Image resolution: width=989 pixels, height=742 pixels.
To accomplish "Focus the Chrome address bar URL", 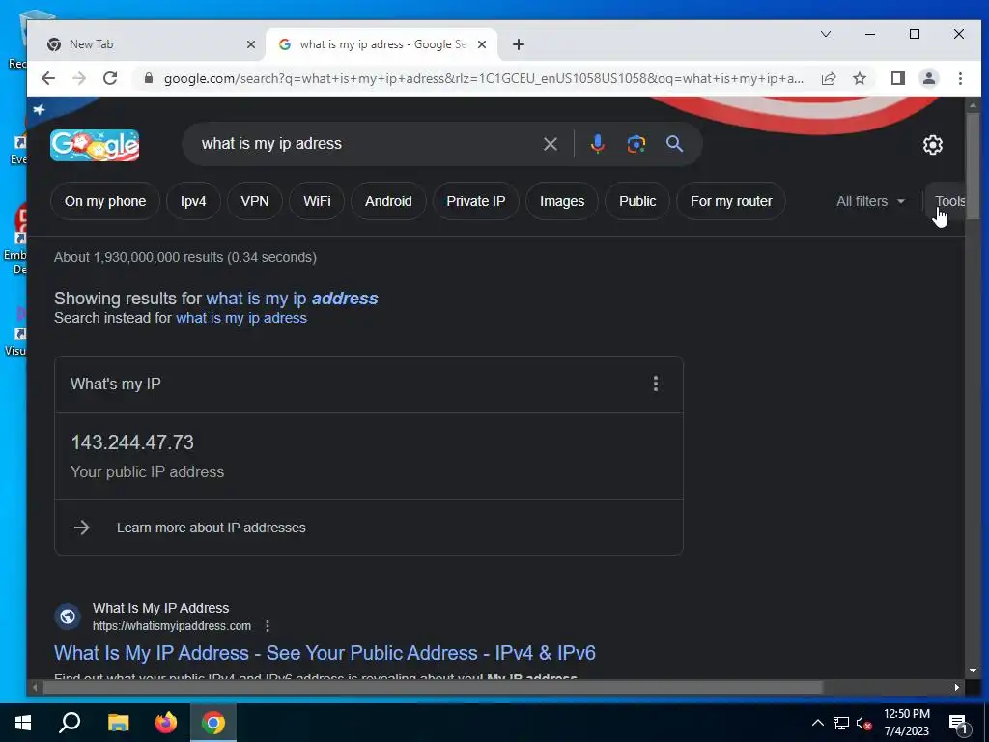I will tap(484, 78).
